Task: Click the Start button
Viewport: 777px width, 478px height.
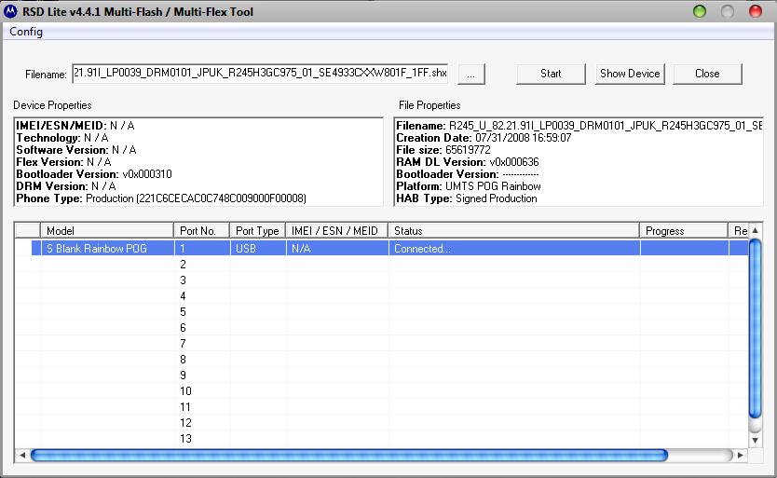Action: coord(551,74)
